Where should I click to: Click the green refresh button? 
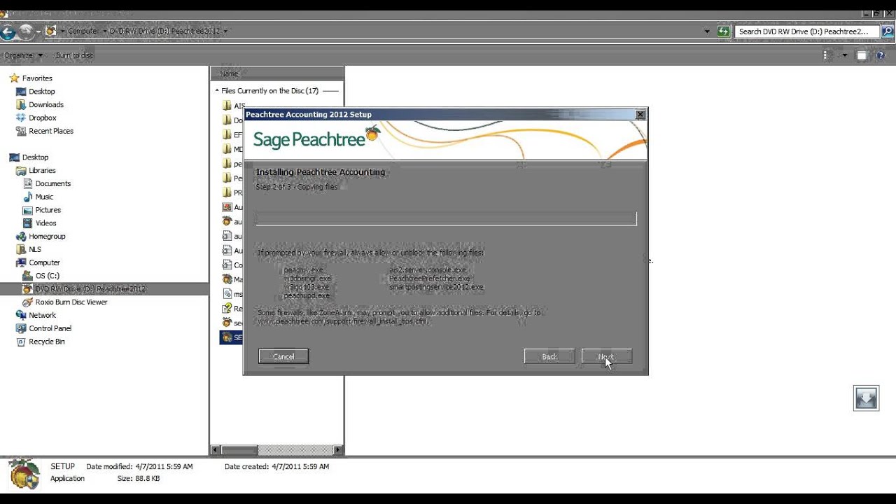(x=724, y=31)
